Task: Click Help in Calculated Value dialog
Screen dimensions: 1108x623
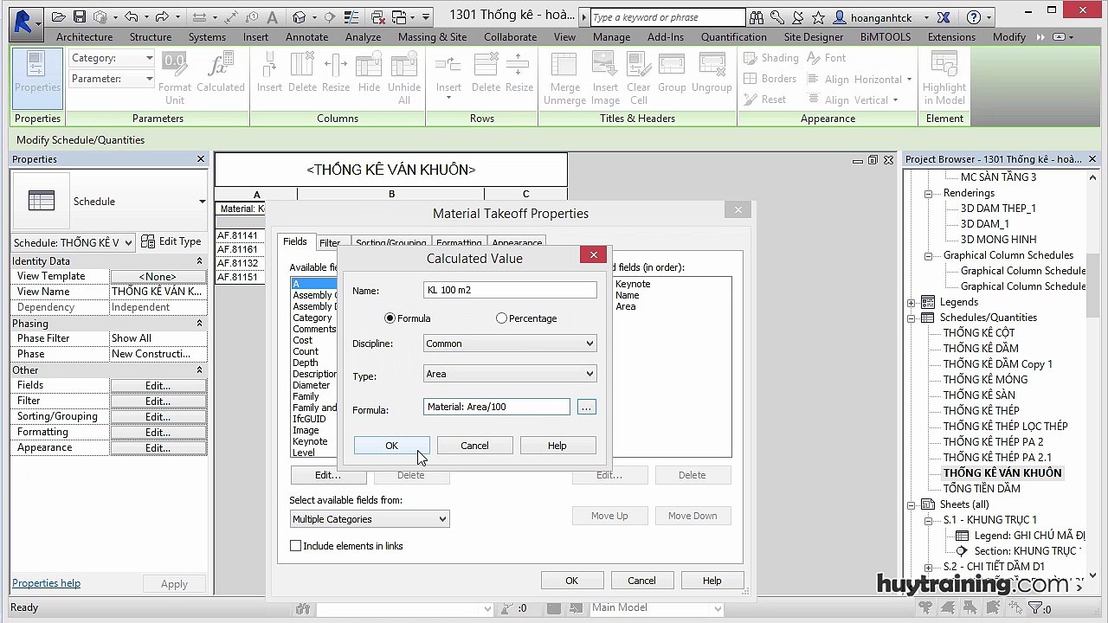Action: [557, 446]
